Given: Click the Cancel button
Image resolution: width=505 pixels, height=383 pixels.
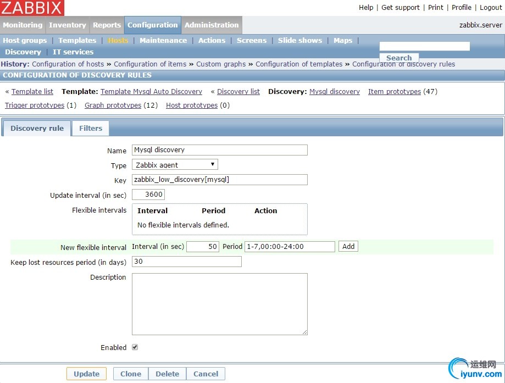Looking at the screenshot, I should coord(206,374).
